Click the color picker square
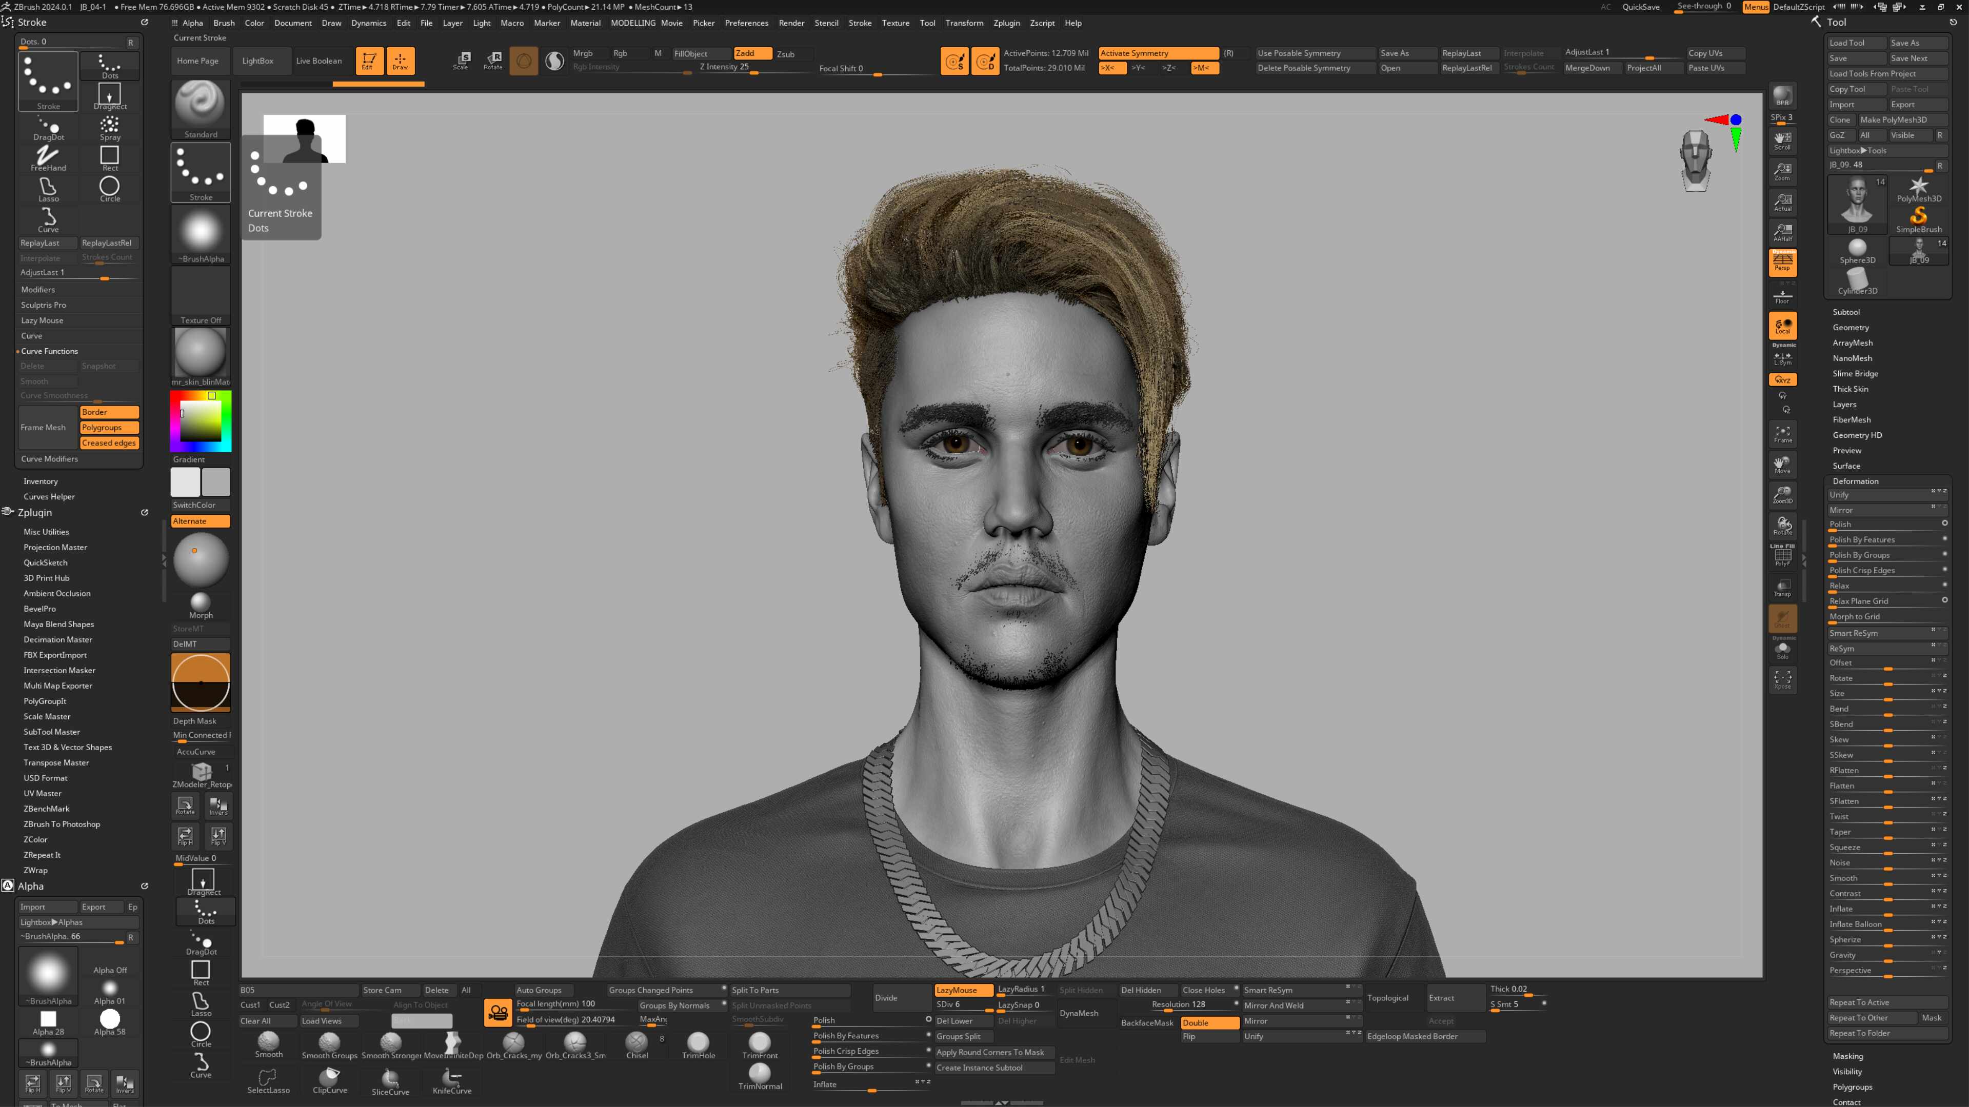The height and width of the screenshot is (1107, 1969). pyautogui.click(x=201, y=420)
